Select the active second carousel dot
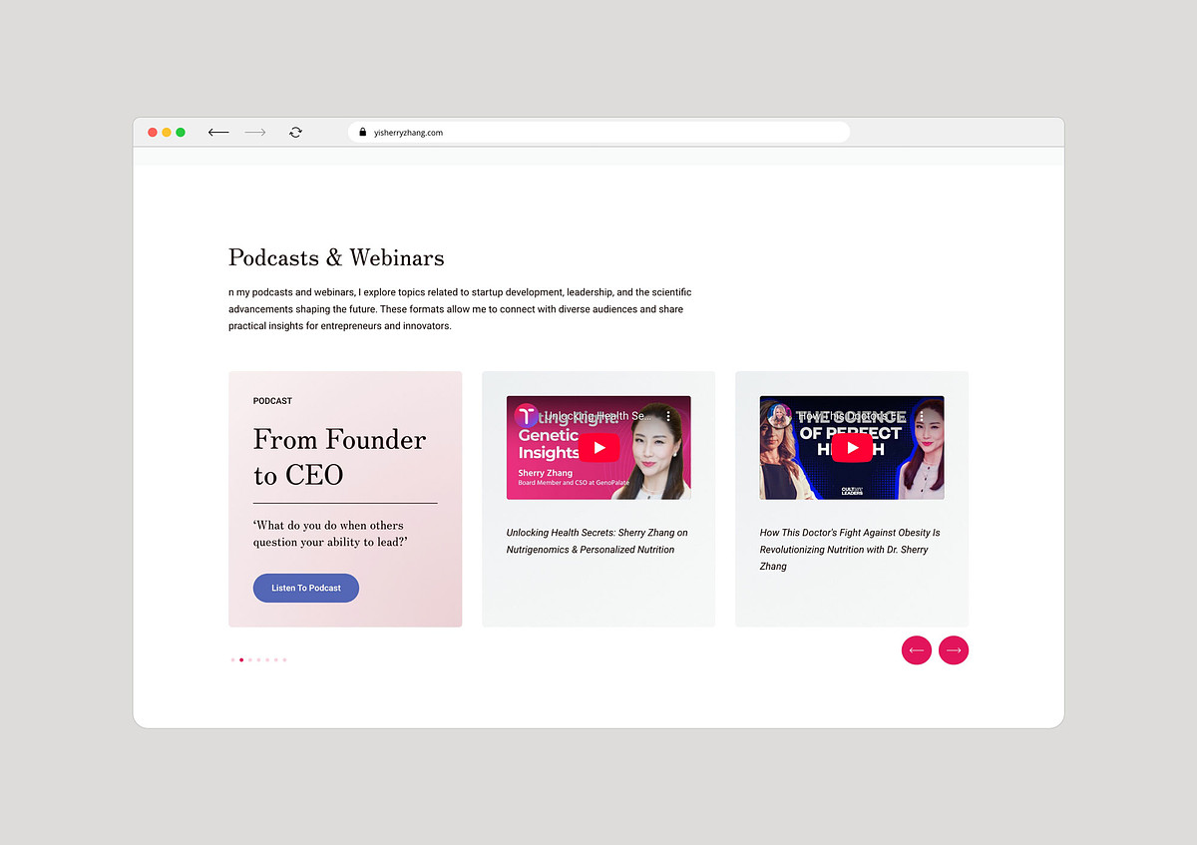 (x=241, y=659)
